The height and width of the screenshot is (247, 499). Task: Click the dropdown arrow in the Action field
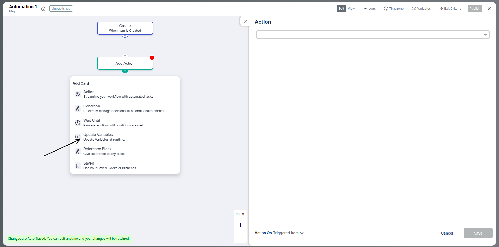point(485,35)
